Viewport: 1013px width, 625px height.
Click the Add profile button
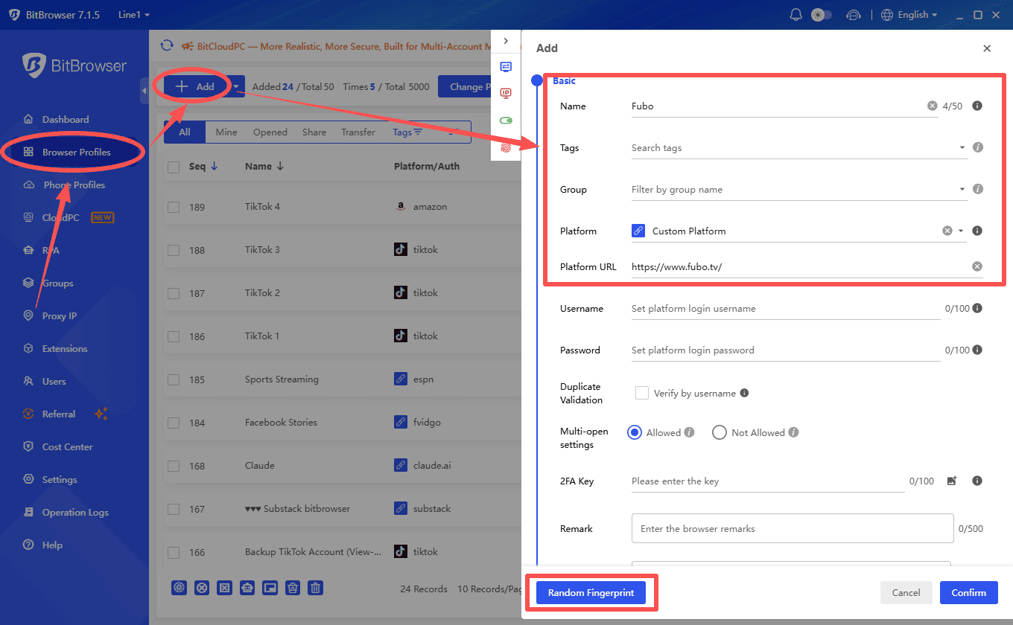pyautogui.click(x=197, y=87)
